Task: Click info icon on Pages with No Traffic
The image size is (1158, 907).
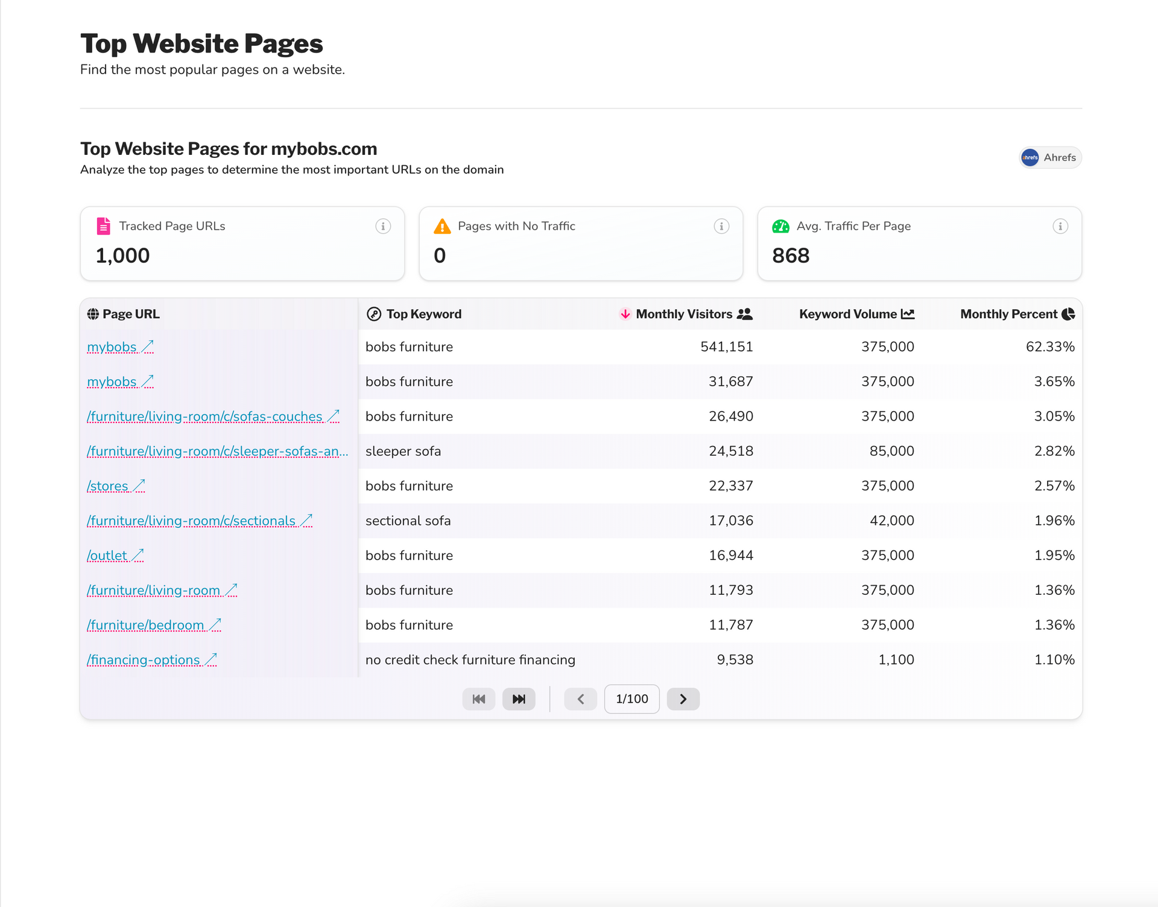Action: click(721, 226)
